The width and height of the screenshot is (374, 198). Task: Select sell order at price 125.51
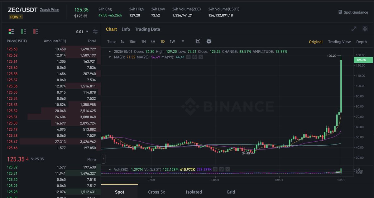point(51,117)
